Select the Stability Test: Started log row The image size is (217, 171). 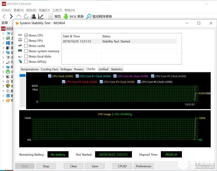point(119,41)
